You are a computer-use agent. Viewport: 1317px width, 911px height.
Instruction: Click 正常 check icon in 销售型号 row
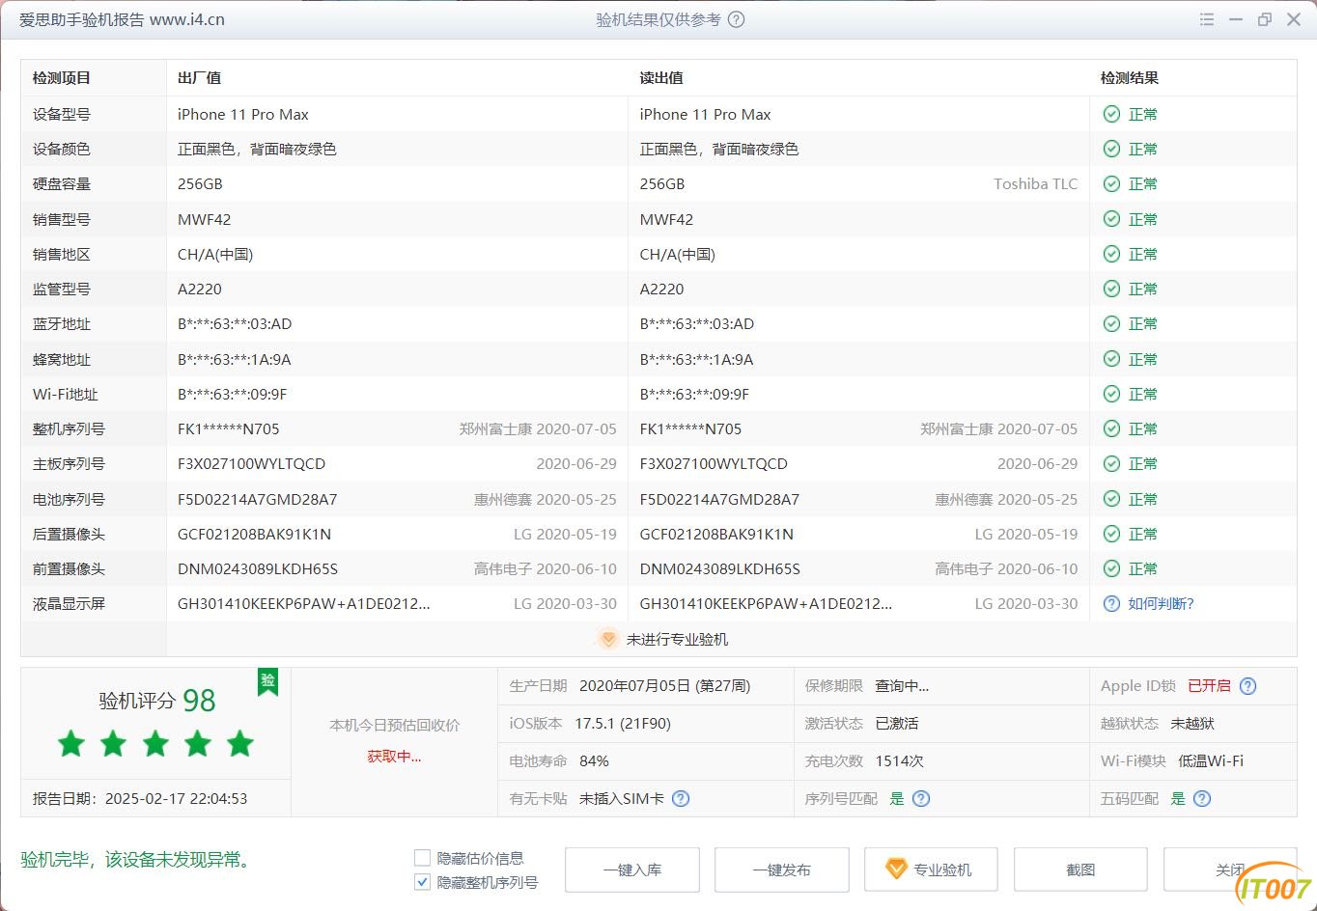point(1111,219)
